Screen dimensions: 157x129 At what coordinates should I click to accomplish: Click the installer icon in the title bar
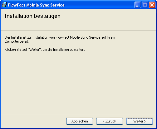(4, 5)
